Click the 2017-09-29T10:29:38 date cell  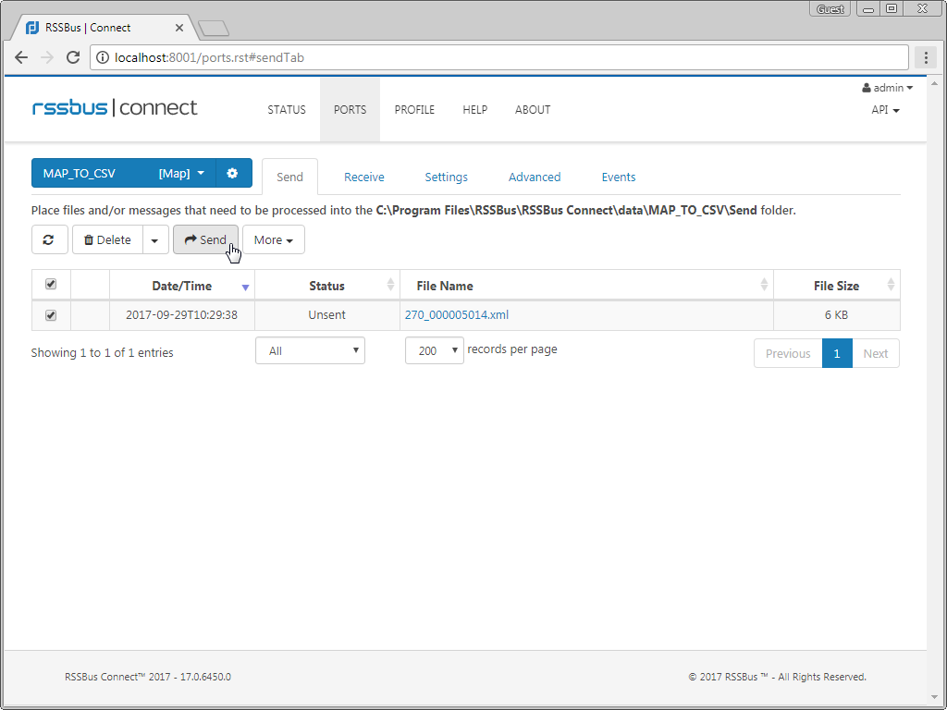click(x=182, y=315)
